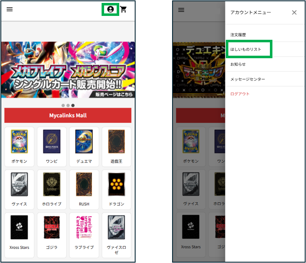Viewport: 306px width, 263px height.
Task: Choose the RUSH card category
Action: (x=84, y=189)
